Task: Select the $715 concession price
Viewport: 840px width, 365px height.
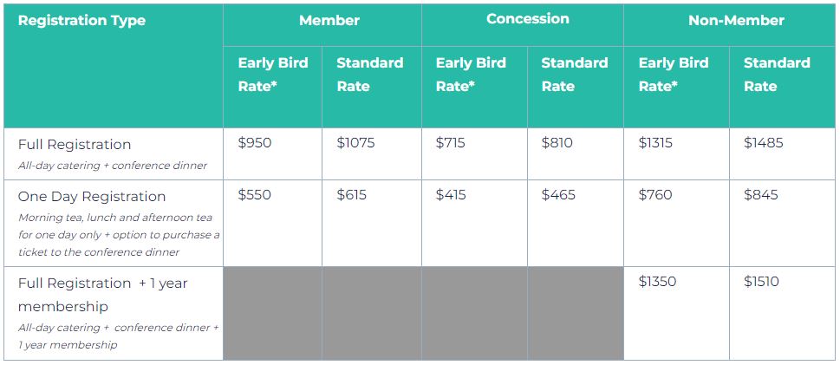Action: (450, 143)
